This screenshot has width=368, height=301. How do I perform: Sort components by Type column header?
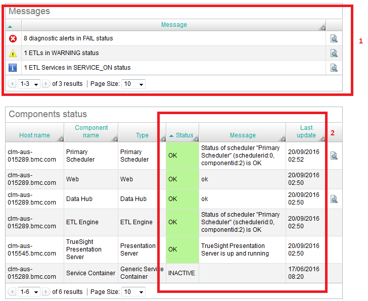[x=142, y=136]
